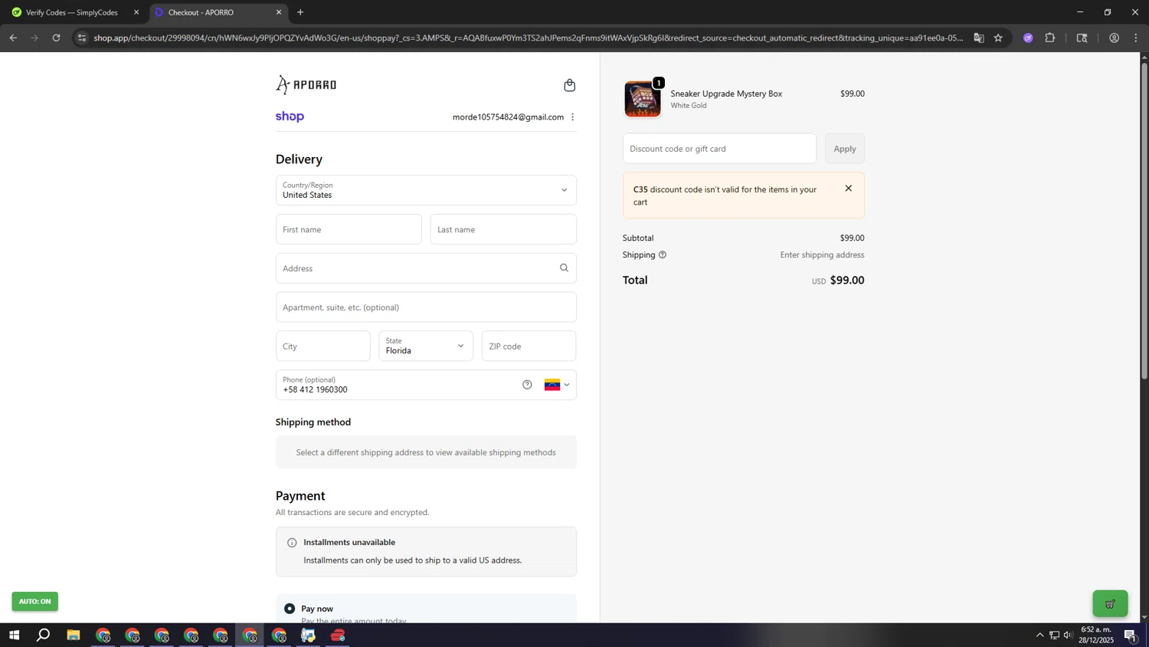The image size is (1149, 647).
Task: Click the Last name field
Action: pyautogui.click(x=503, y=229)
